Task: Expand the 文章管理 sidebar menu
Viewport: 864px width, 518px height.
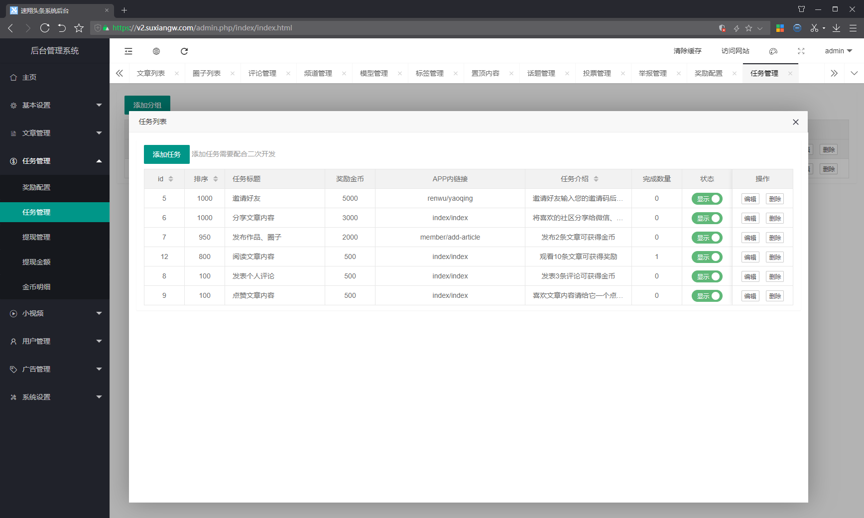Action: point(55,133)
